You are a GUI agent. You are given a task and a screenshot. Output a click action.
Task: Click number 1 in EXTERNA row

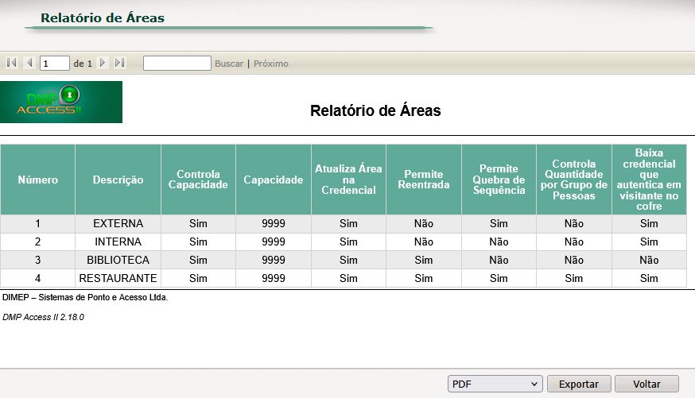click(x=37, y=223)
